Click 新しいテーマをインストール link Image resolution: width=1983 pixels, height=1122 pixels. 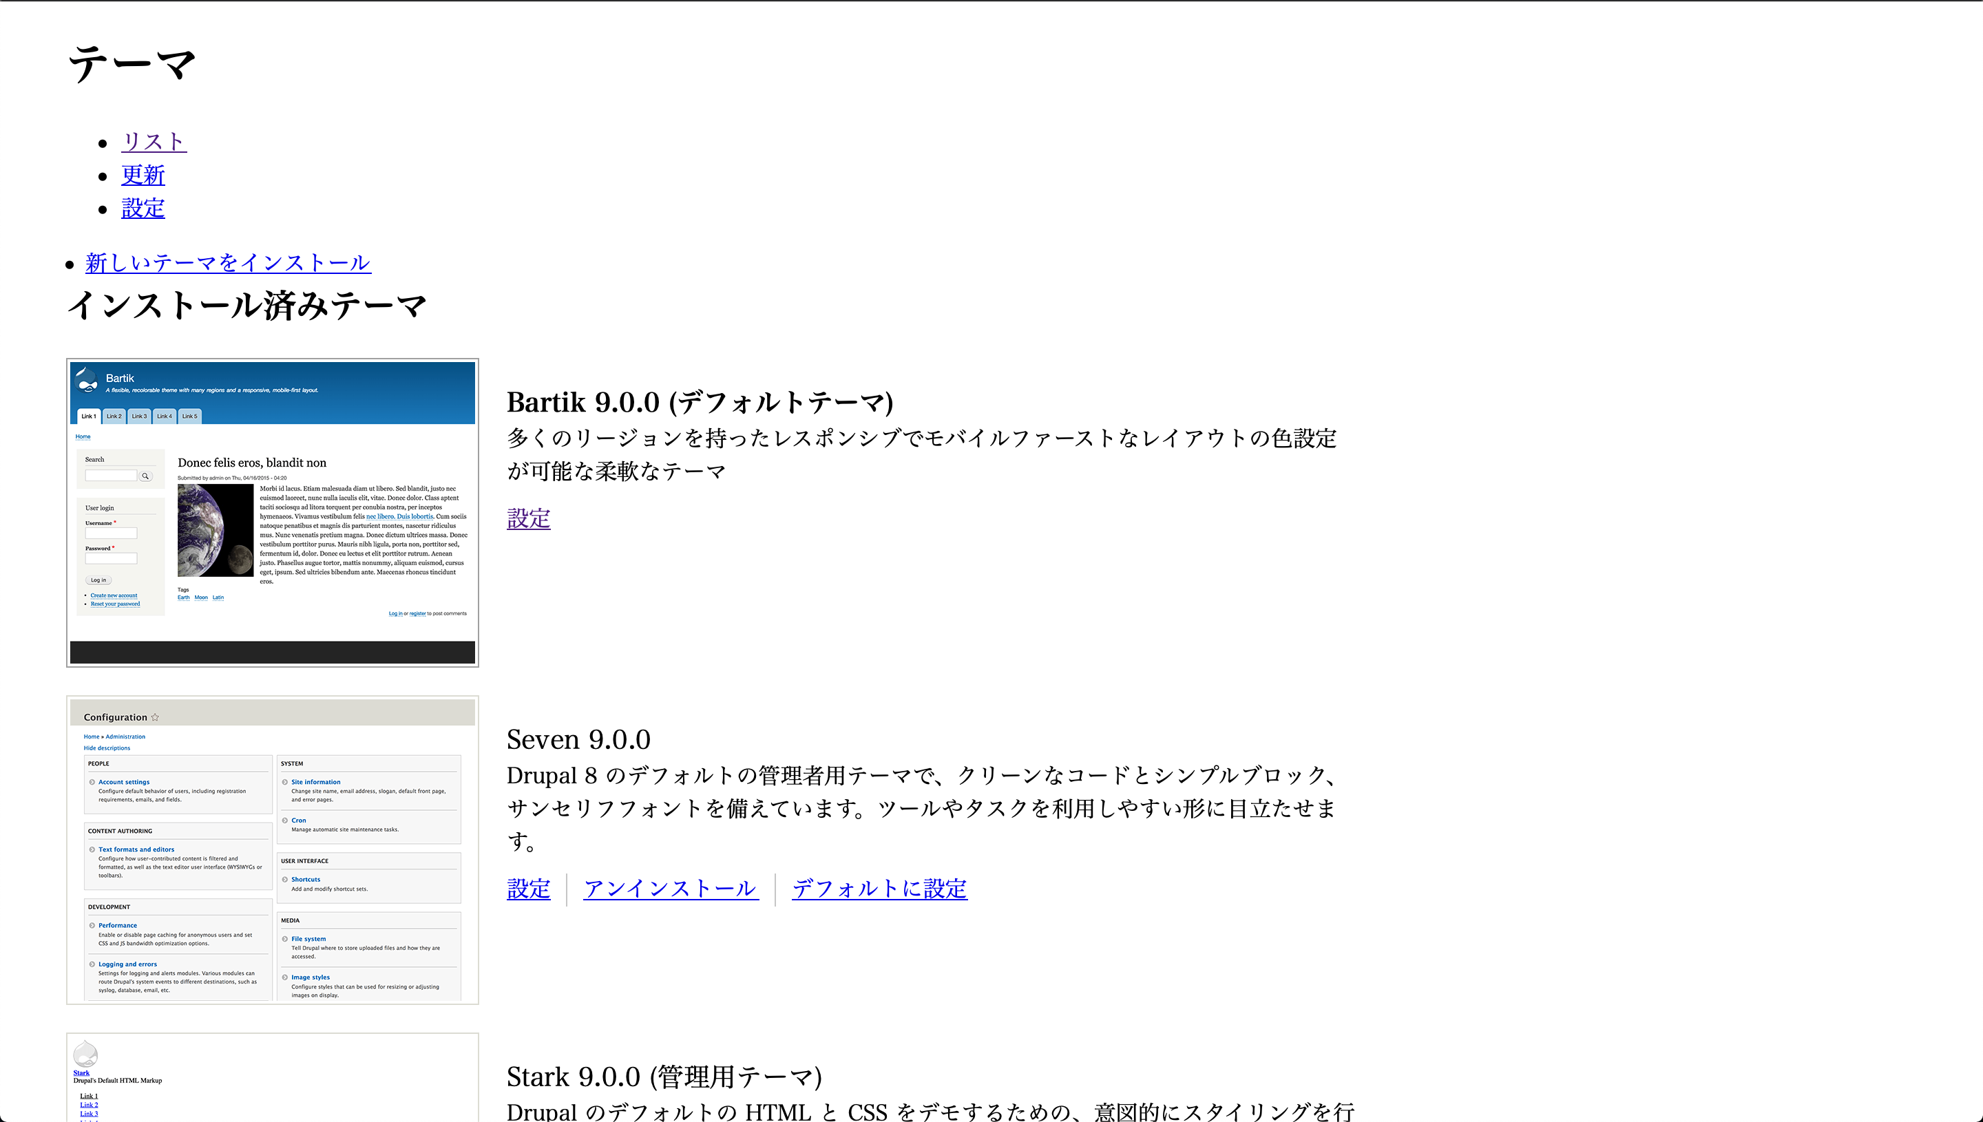(228, 263)
